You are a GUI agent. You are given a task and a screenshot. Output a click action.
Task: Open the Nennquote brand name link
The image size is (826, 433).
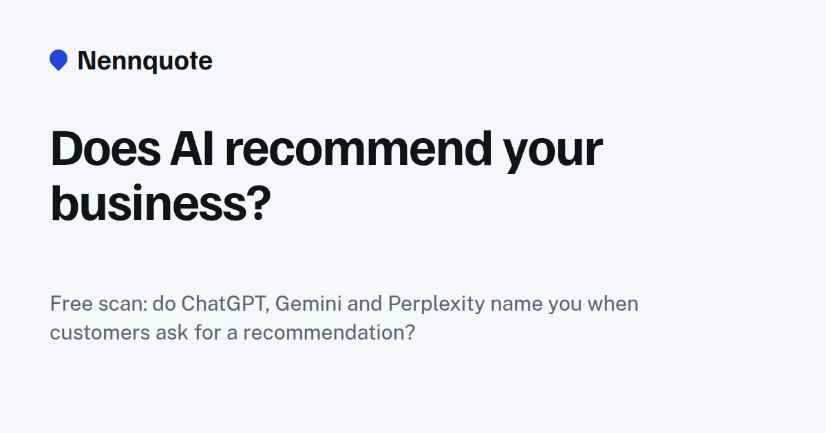pyautogui.click(x=145, y=61)
